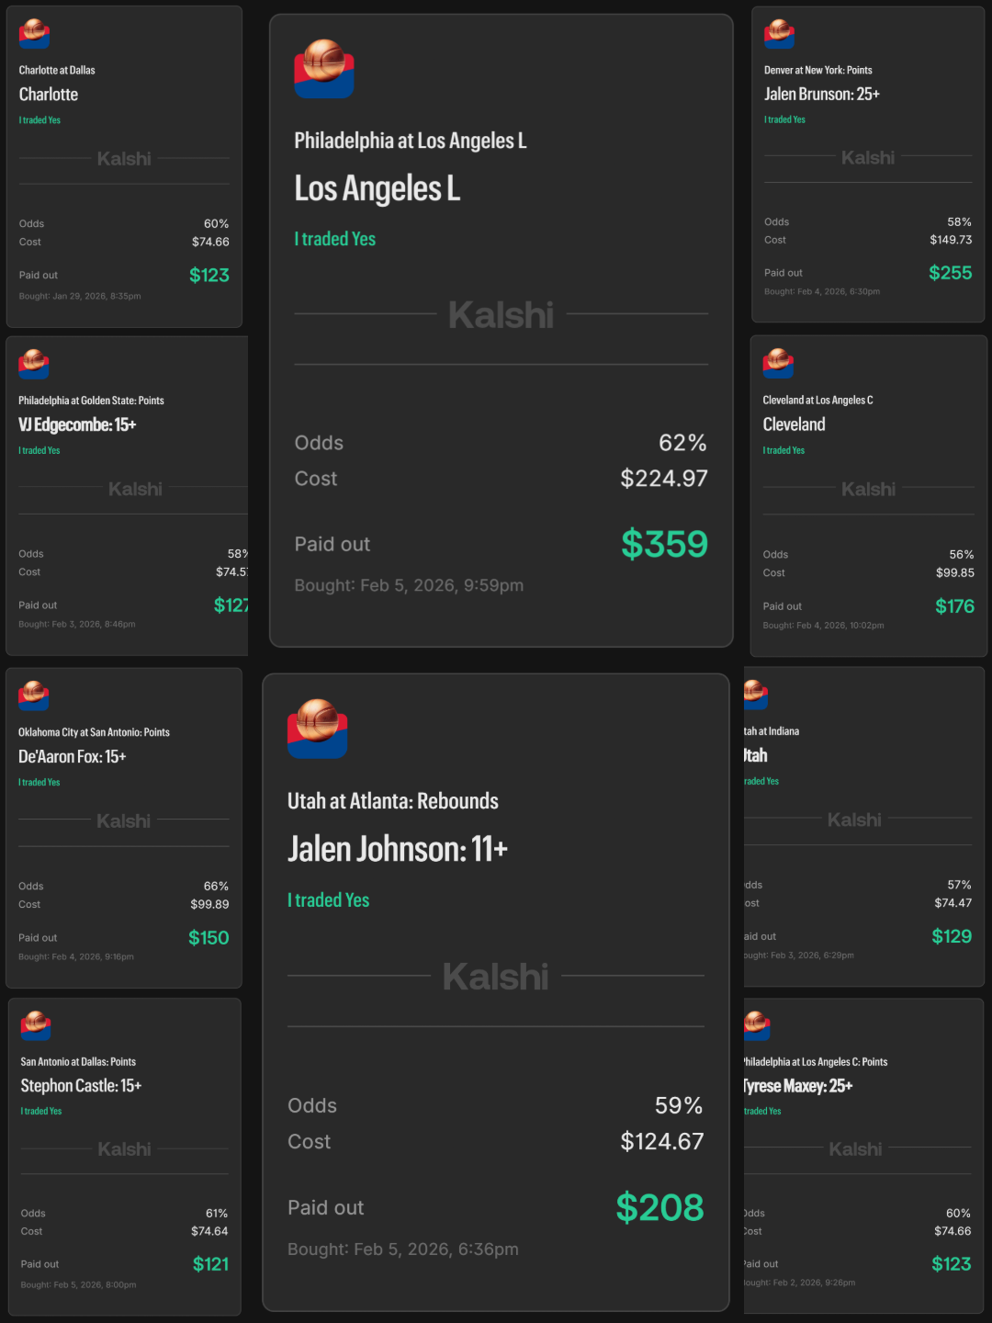The image size is (992, 1323).
Task: Click basketball icon on Los Angeles L card
Action: [323, 69]
